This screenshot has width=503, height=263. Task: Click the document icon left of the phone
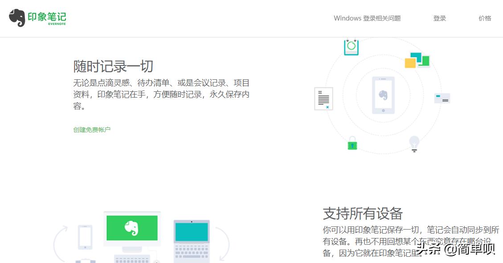coord(323,98)
